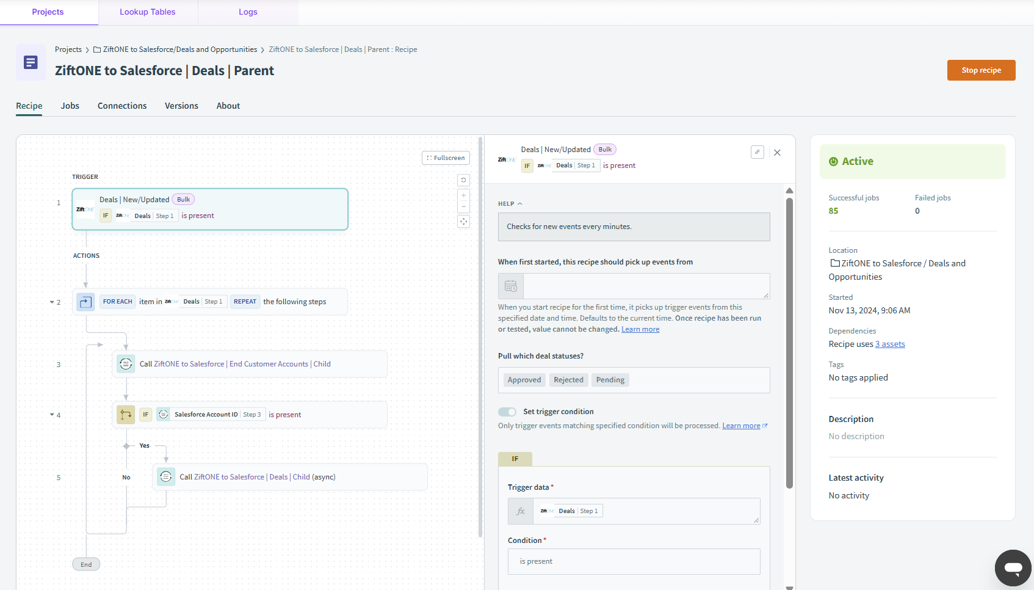Click the Fullscreen button
The width and height of the screenshot is (1034, 590).
pos(446,158)
